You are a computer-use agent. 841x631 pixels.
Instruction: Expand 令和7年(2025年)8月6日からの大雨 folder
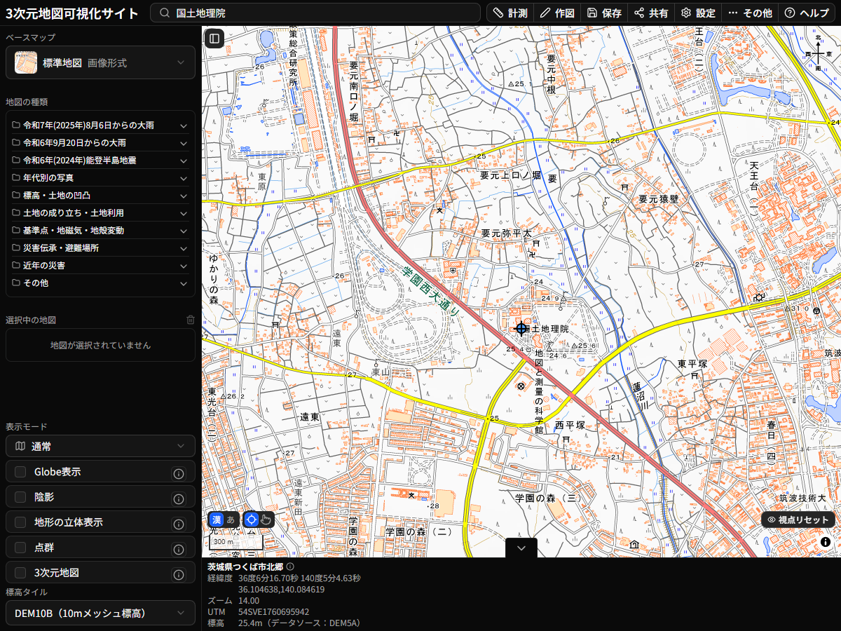coord(100,125)
